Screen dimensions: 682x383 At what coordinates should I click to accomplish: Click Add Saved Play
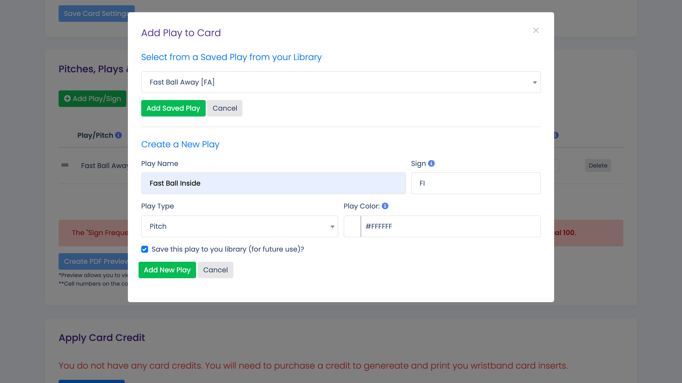(x=173, y=108)
